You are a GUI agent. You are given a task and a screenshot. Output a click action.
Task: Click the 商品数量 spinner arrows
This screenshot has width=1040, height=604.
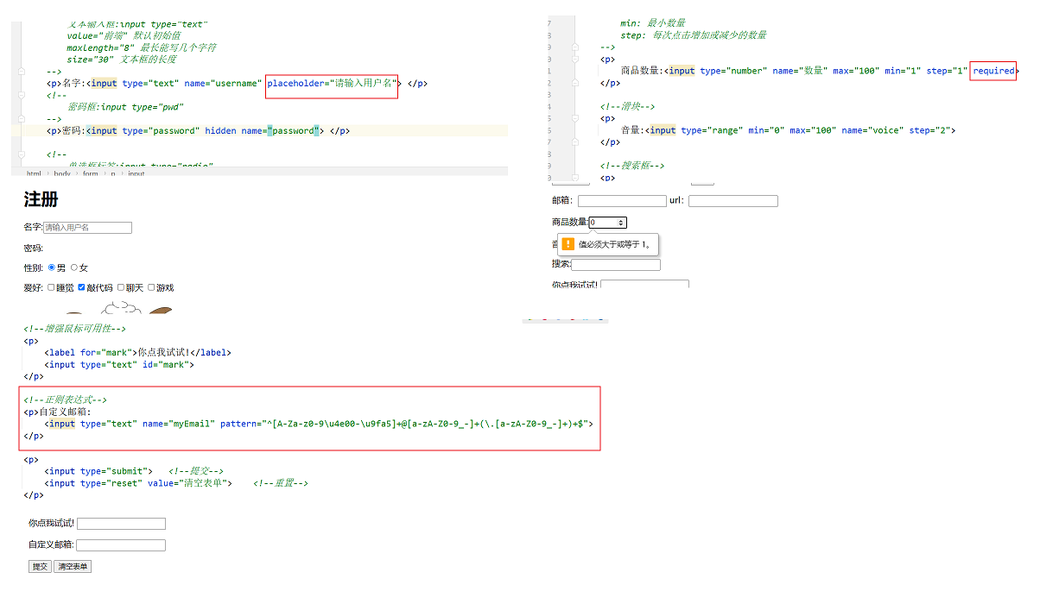click(621, 223)
